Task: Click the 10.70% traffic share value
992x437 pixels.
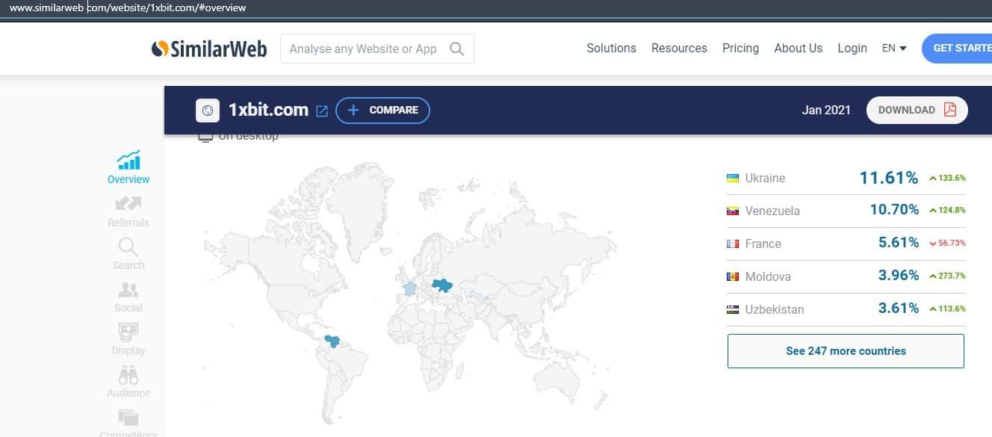Action: (x=894, y=210)
